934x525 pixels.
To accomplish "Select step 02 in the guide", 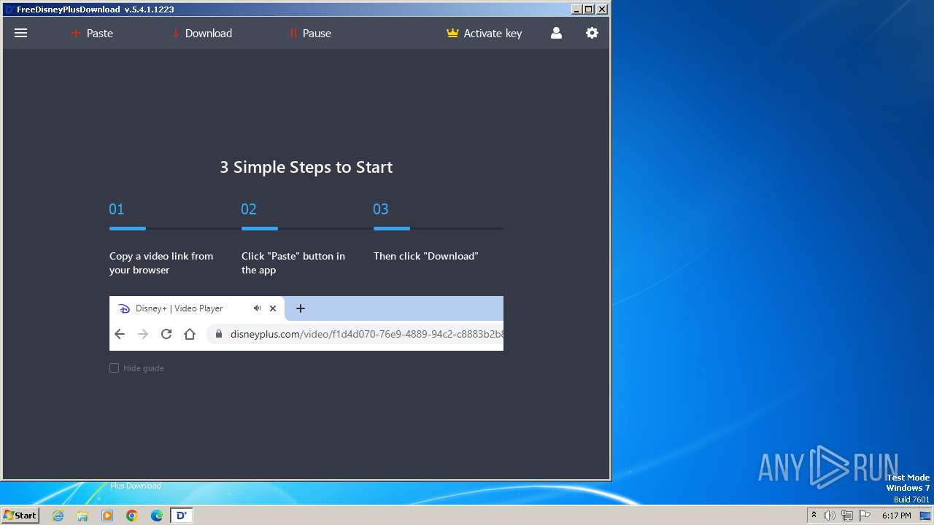I will [x=249, y=209].
